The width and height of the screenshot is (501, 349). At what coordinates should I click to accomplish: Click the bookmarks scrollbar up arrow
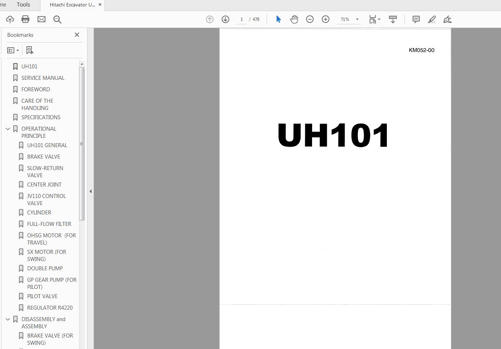pyautogui.click(x=82, y=64)
